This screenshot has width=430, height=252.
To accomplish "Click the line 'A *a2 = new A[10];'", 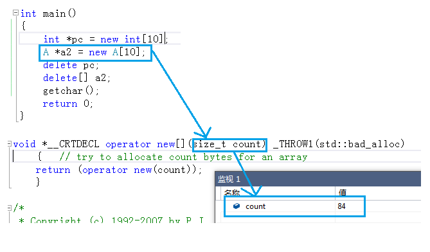I will [94, 52].
